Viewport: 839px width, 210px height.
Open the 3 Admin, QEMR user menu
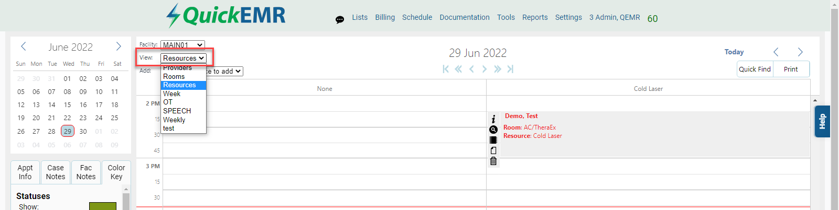click(615, 17)
